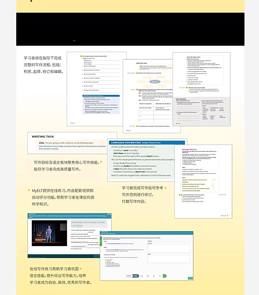
Task: Pick the middle word chip in the top row
Action: 89,222
